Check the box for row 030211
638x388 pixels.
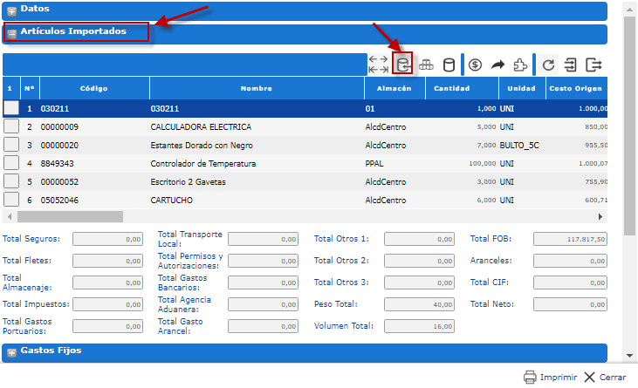[x=10, y=108]
